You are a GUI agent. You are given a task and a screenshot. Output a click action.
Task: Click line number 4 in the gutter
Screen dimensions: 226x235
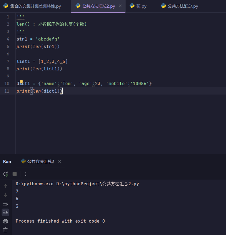coord(8,39)
